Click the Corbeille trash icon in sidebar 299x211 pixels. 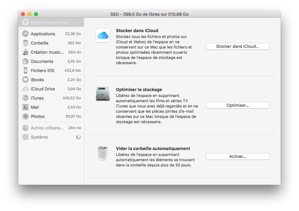tap(25, 43)
